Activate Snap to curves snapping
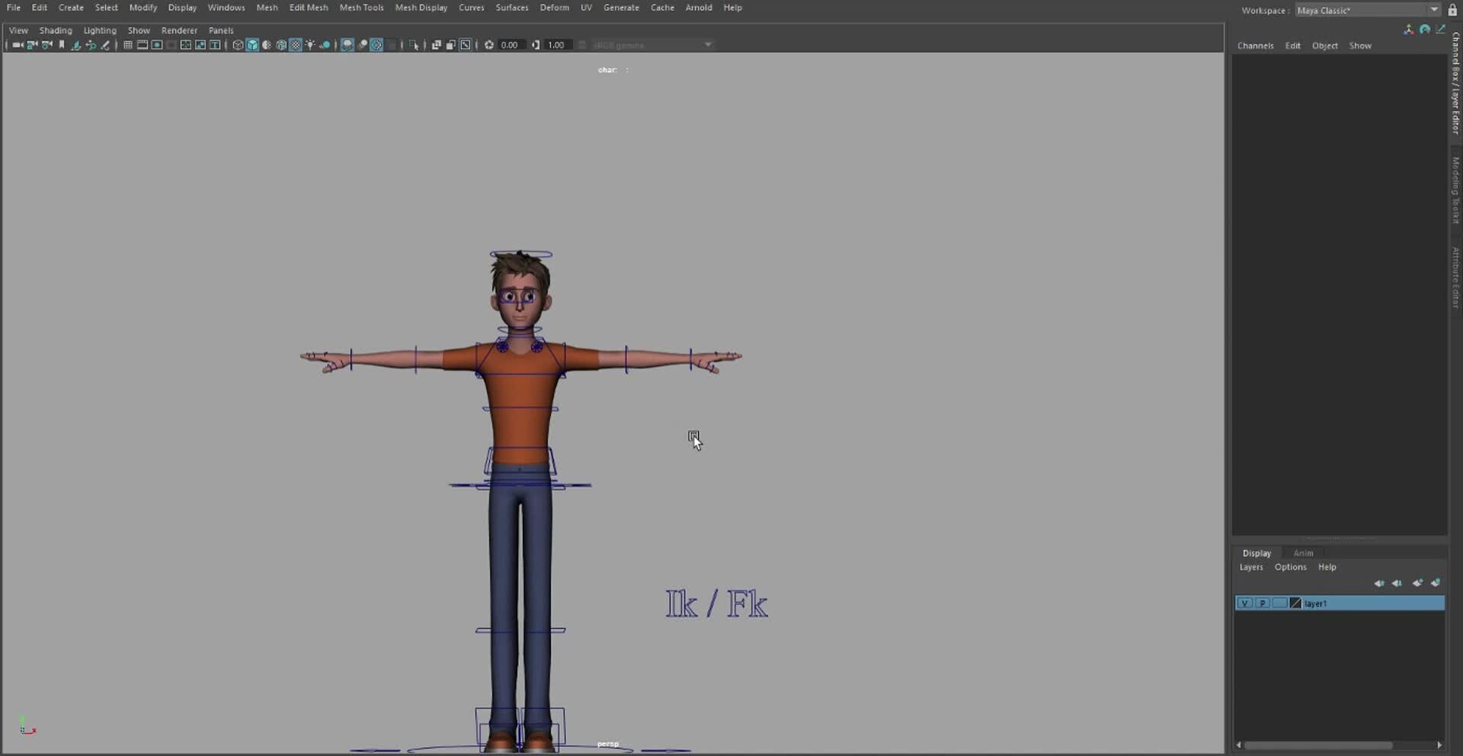Screen dimensions: 1463x756 (91, 46)
